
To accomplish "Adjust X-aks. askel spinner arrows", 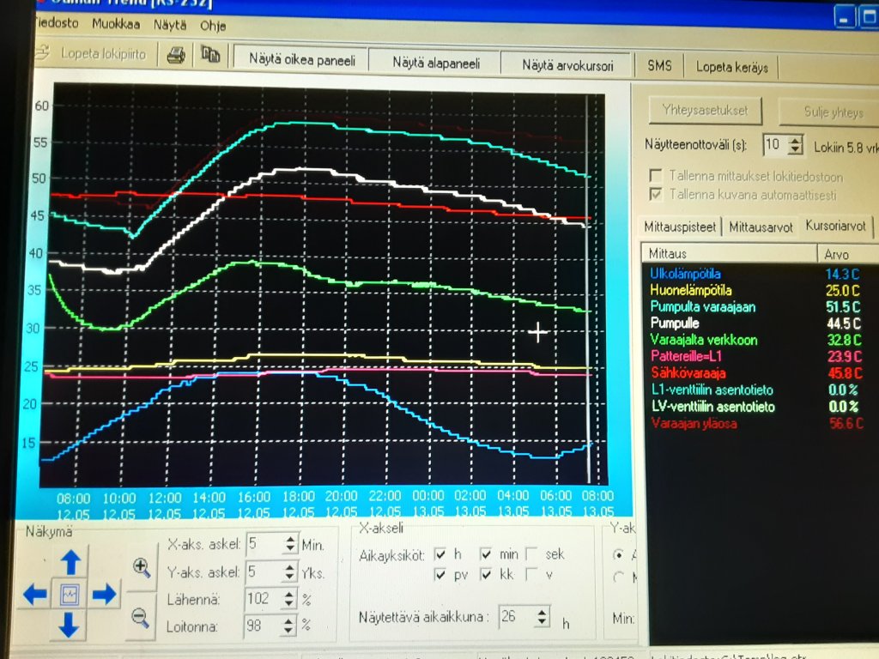I will pyautogui.click(x=290, y=543).
